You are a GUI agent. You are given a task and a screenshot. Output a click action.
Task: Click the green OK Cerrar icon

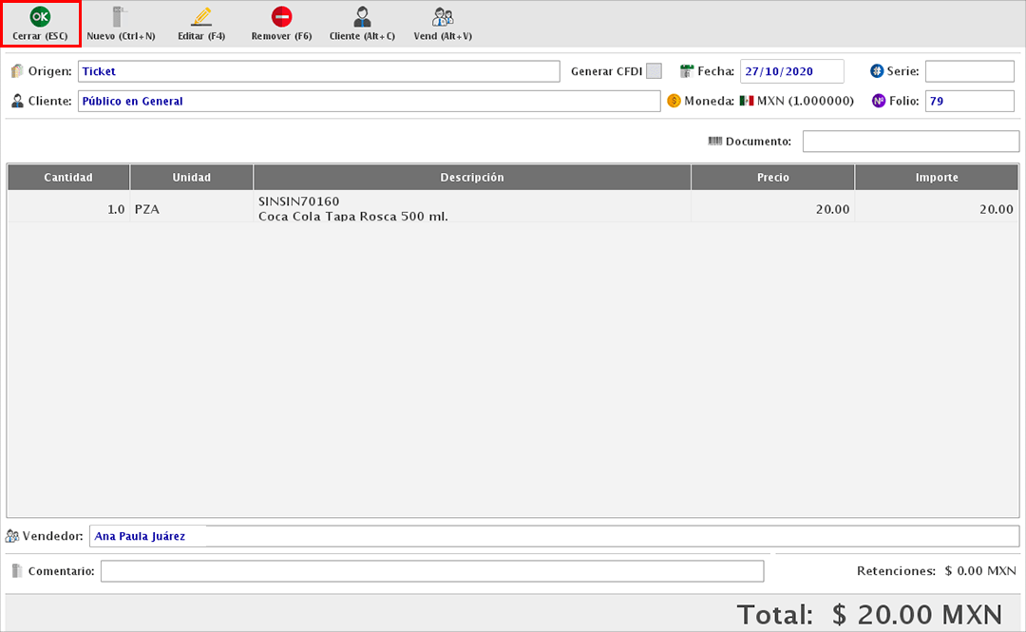click(x=40, y=17)
